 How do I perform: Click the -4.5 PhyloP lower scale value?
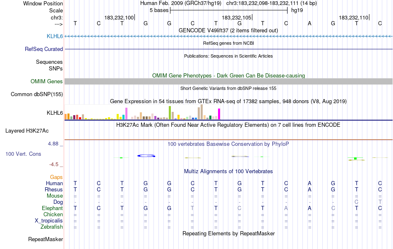point(54,164)
